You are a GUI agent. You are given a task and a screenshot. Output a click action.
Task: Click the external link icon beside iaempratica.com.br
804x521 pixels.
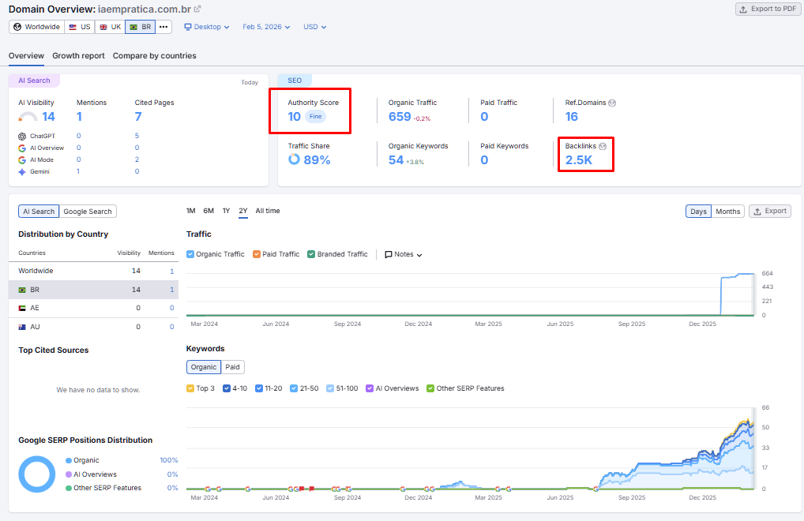pyautogui.click(x=197, y=9)
